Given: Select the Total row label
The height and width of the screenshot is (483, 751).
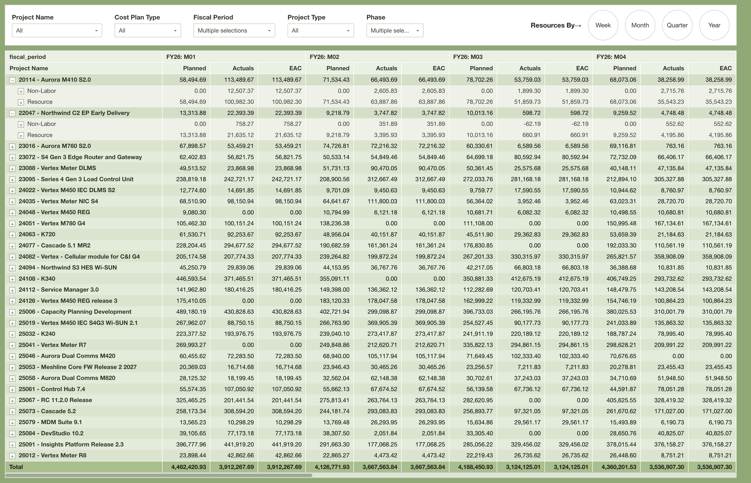Looking at the screenshot, I should tap(16, 467).
